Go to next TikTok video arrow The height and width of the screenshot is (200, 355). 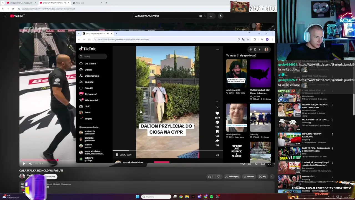pos(217,107)
